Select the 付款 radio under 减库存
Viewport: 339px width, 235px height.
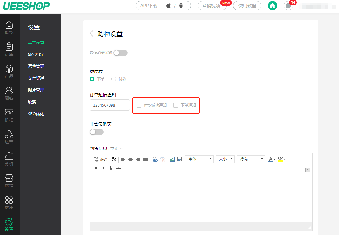[113, 79]
